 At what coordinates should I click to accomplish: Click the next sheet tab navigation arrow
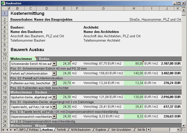[x=11, y=130]
